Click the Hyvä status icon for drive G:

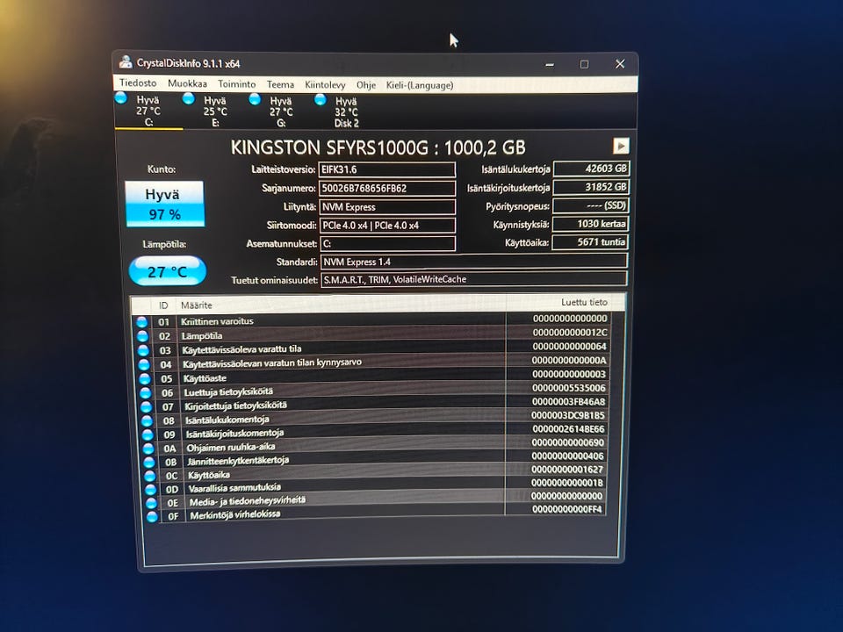point(255,99)
